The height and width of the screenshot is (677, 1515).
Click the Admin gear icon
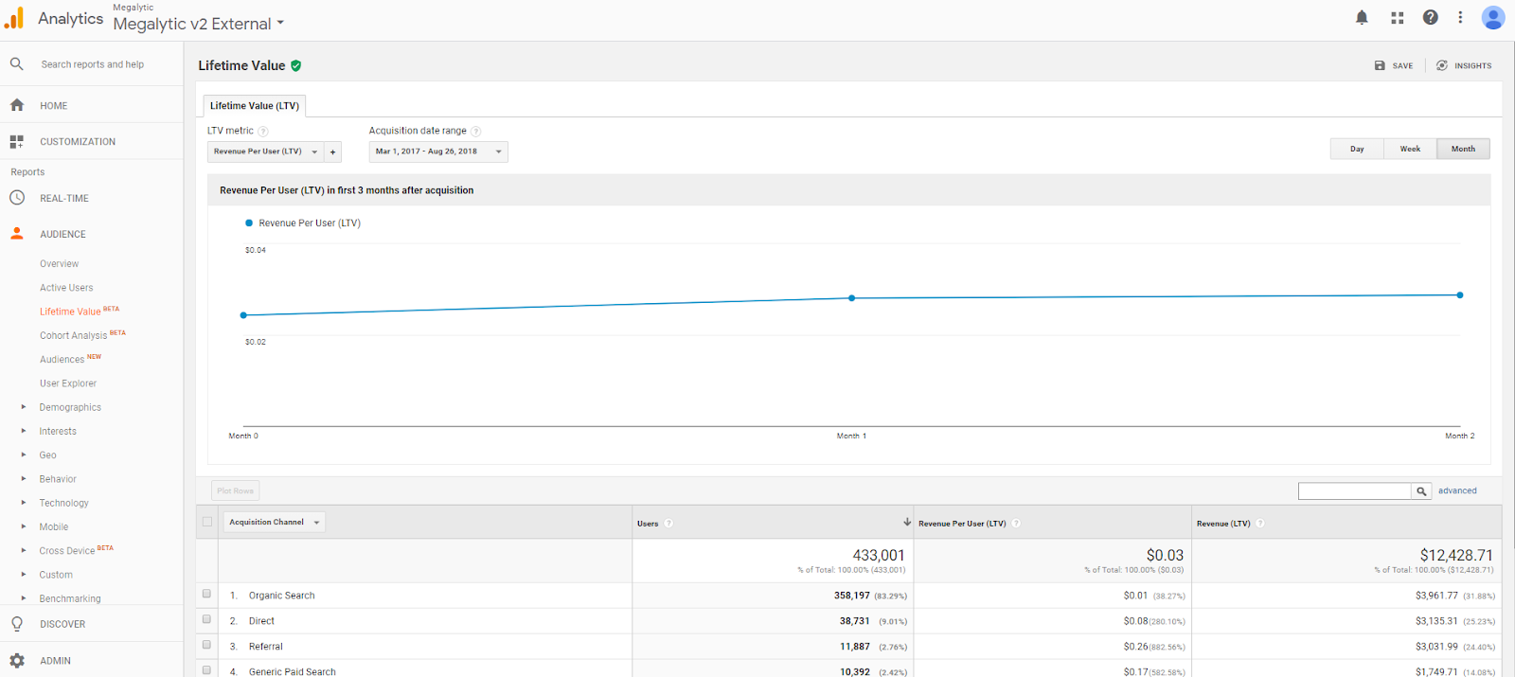click(16, 660)
